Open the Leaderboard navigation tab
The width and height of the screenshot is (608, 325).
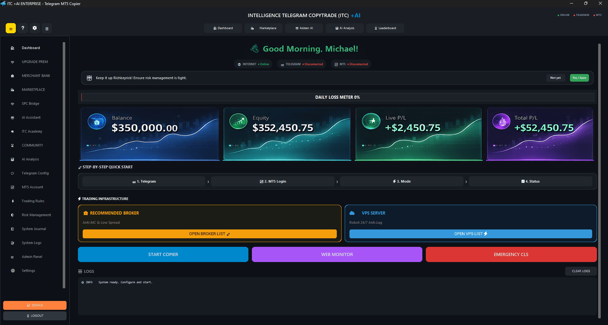point(385,28)
